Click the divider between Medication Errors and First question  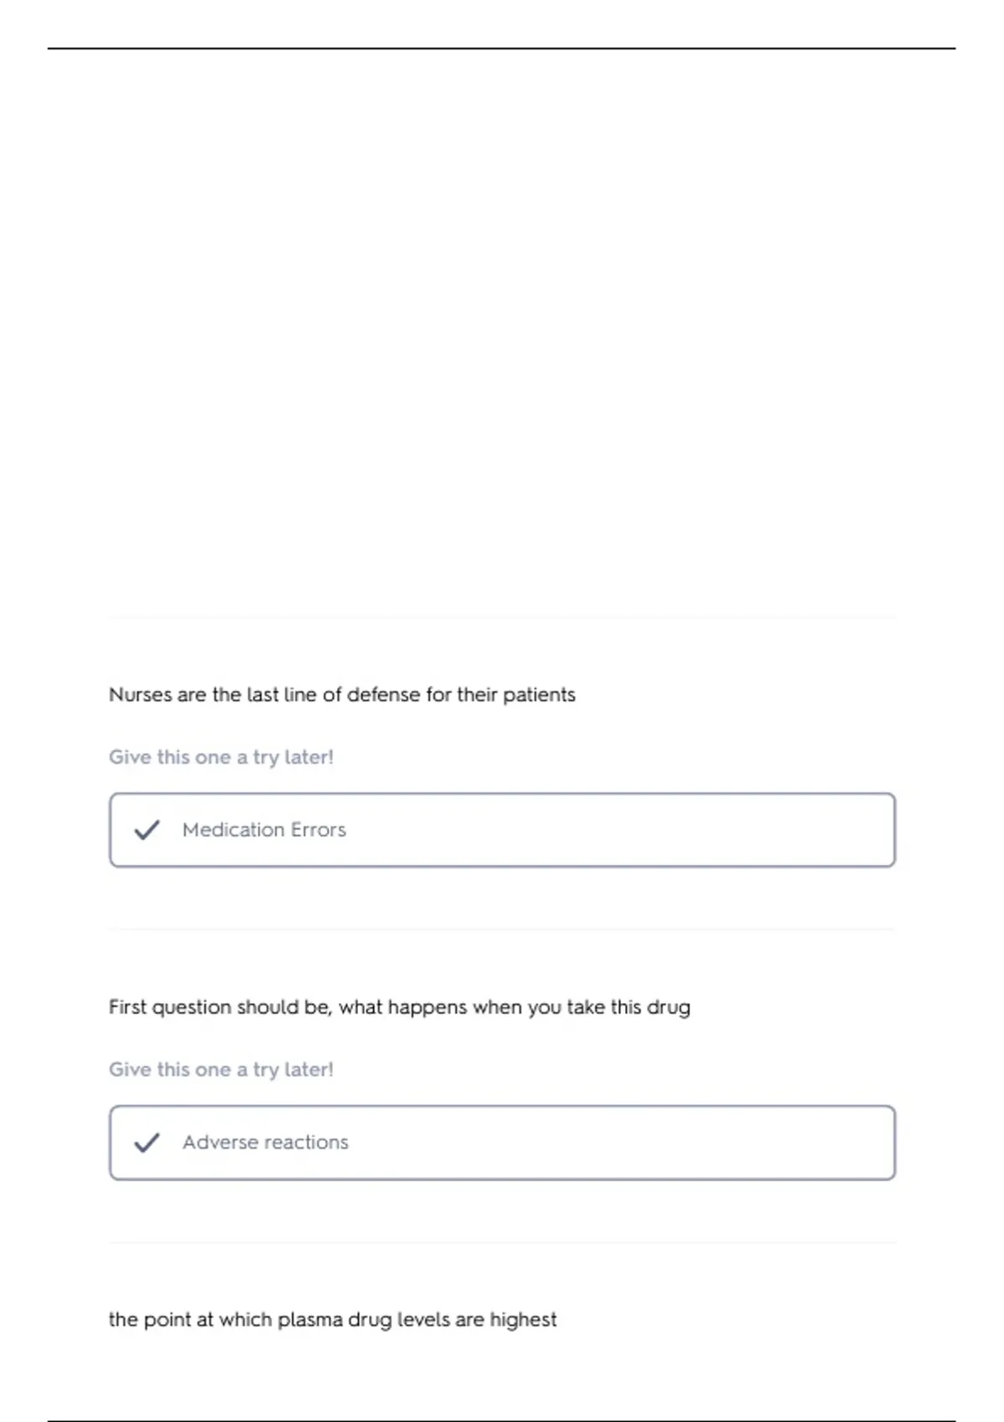click(x=502, y=929)
